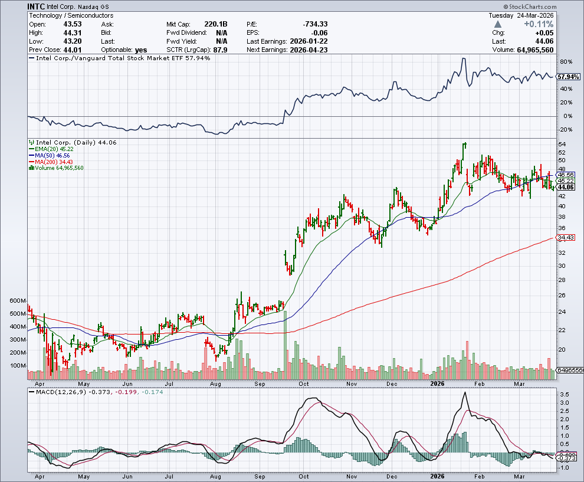The image size is (584, 482).
Task: Click the 2026 label on price chart axis
Action: pyautogui.click(x=437, y=383)
